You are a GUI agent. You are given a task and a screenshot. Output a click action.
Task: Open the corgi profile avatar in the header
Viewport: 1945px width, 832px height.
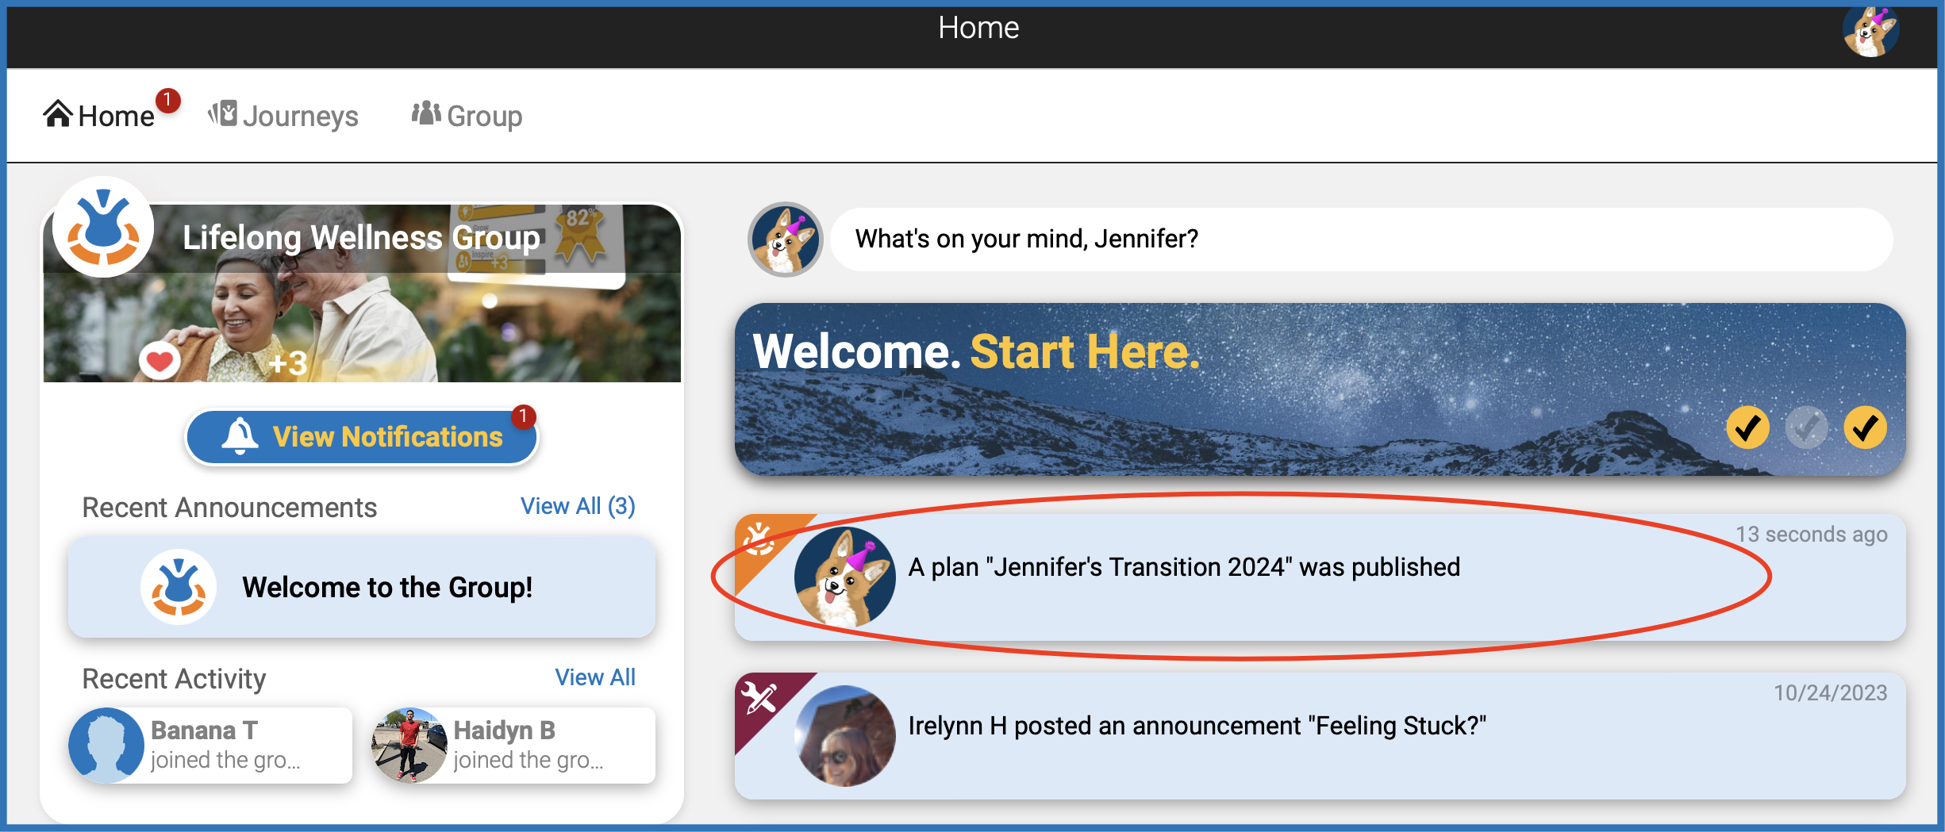click(x=1870, y=33)
